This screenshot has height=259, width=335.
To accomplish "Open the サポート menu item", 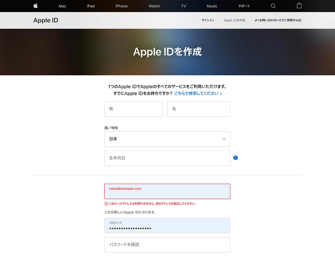I will pos(244,6).
